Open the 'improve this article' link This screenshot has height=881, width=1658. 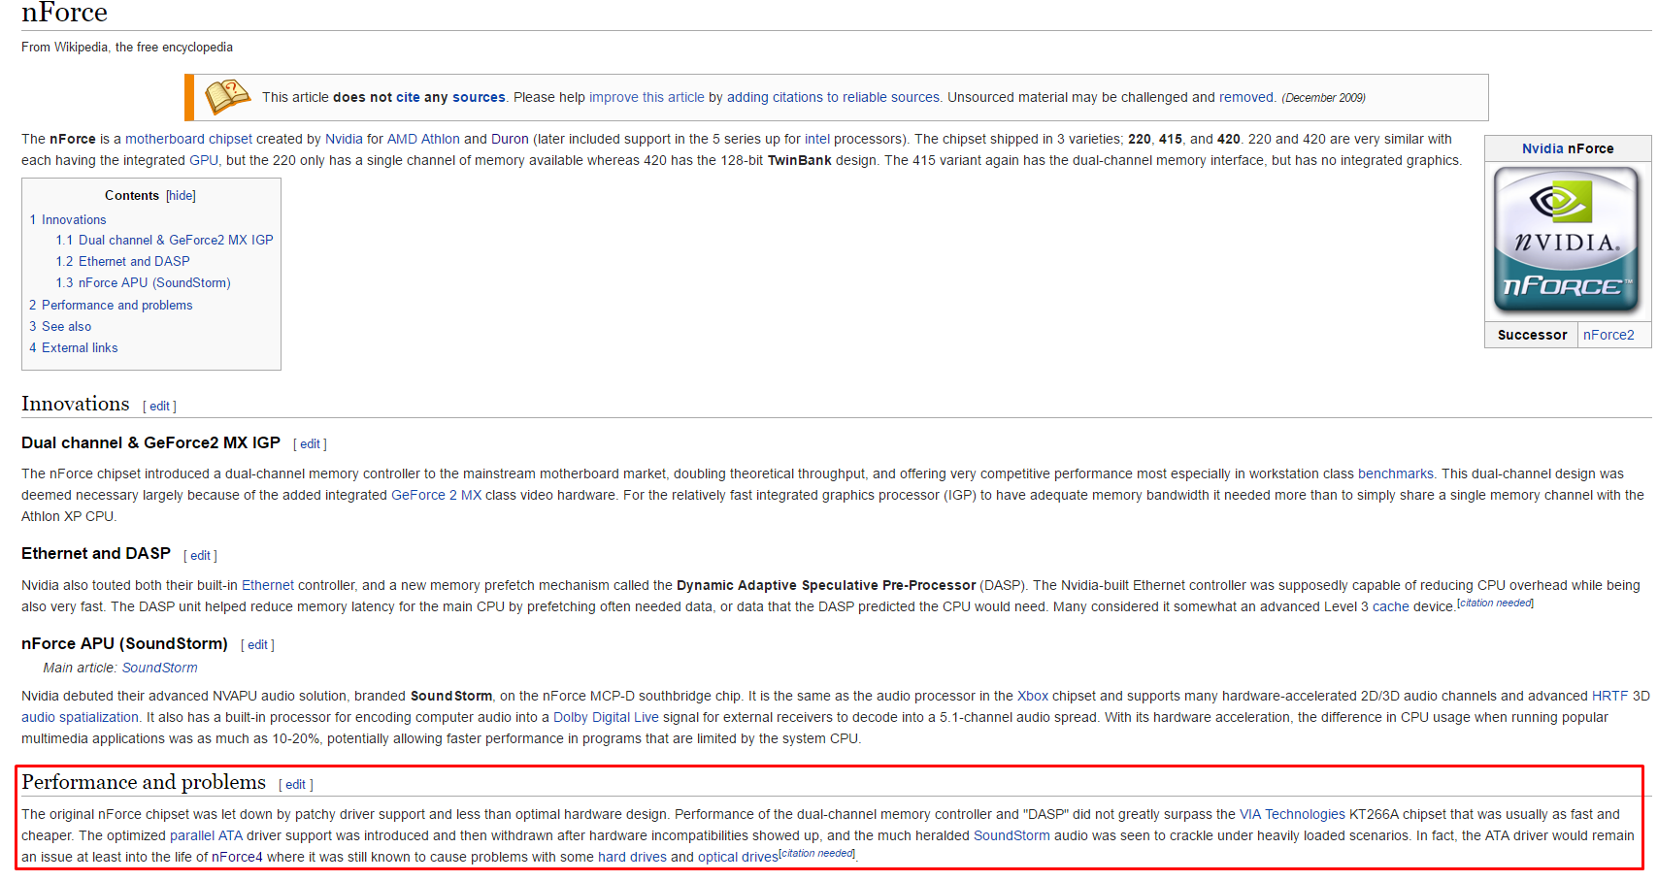(647, 98)
